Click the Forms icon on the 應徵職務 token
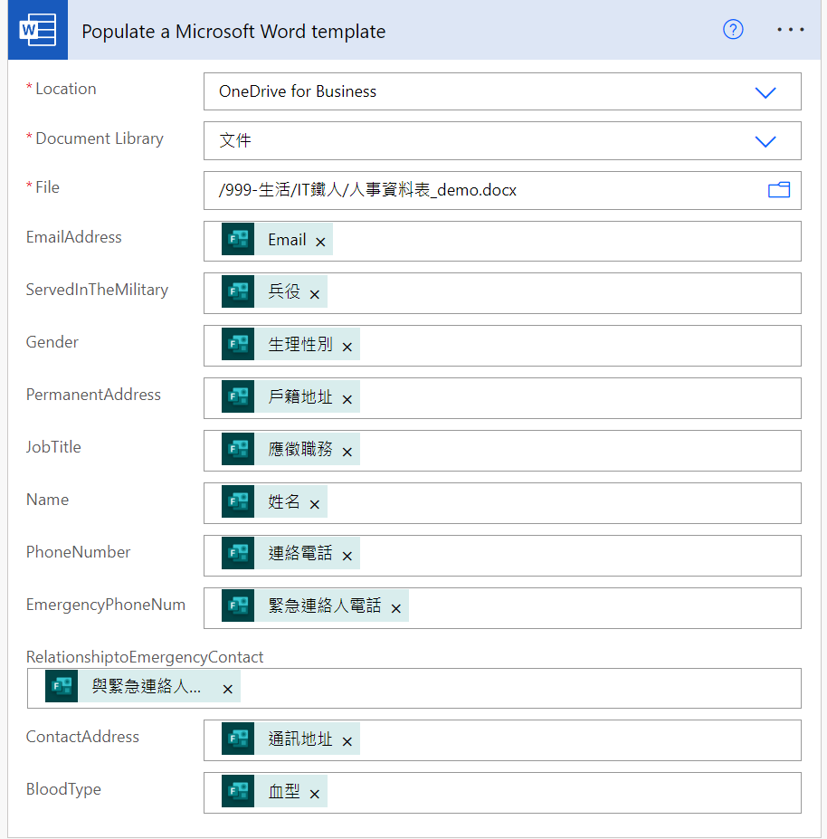 (x=238, y=448)
